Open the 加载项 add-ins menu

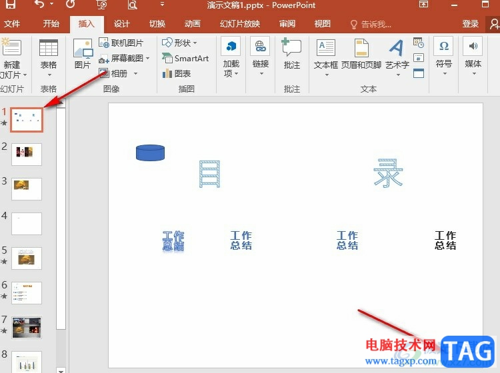[x=231, y=57]
